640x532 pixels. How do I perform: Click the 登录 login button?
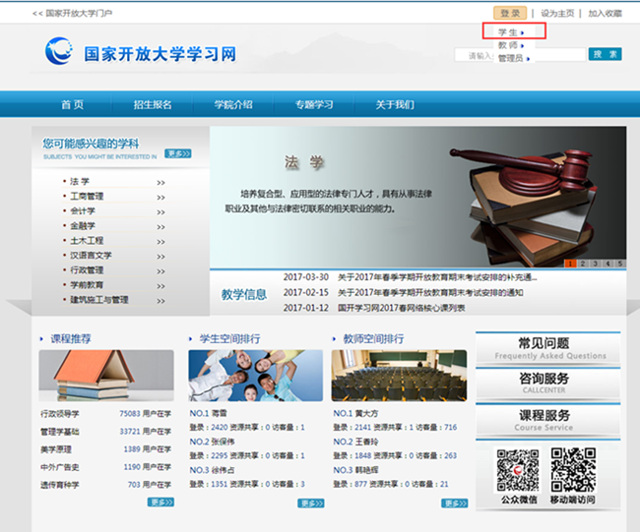pyautogui.click(x=510, y=14)
